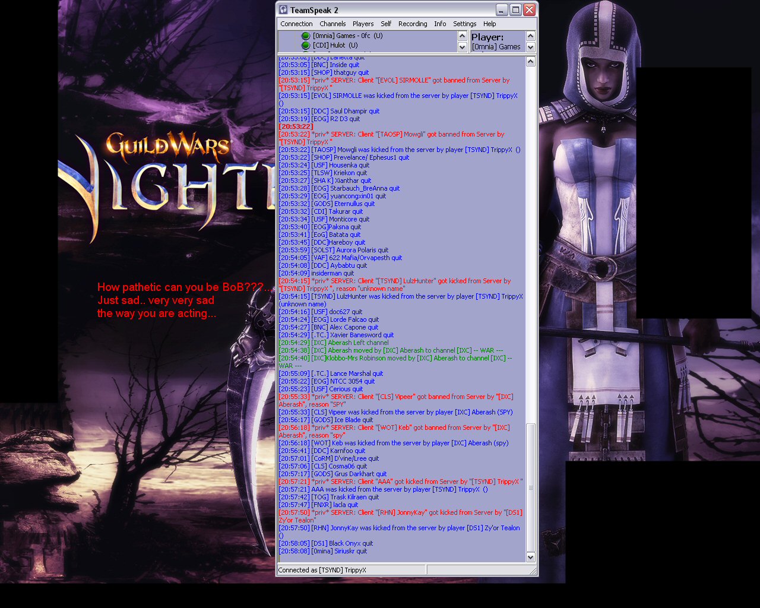Click log line '[USF] Monticore quit'

click(x=324, y=219)
